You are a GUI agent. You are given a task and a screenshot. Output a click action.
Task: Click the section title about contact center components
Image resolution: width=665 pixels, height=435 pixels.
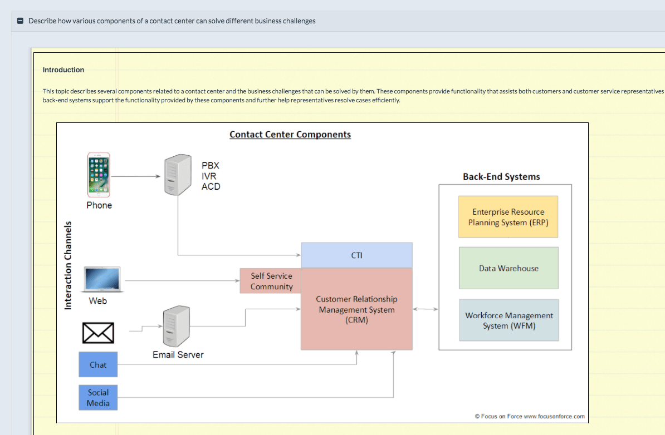172,21
